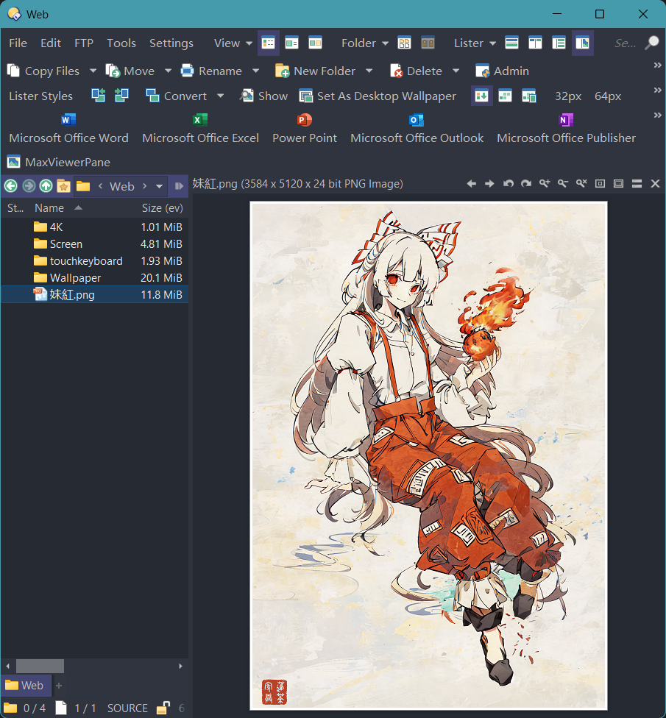666x718 pixels.
Task: Toggle the highlighted details view mode icon
Action: tap(269, 43)
